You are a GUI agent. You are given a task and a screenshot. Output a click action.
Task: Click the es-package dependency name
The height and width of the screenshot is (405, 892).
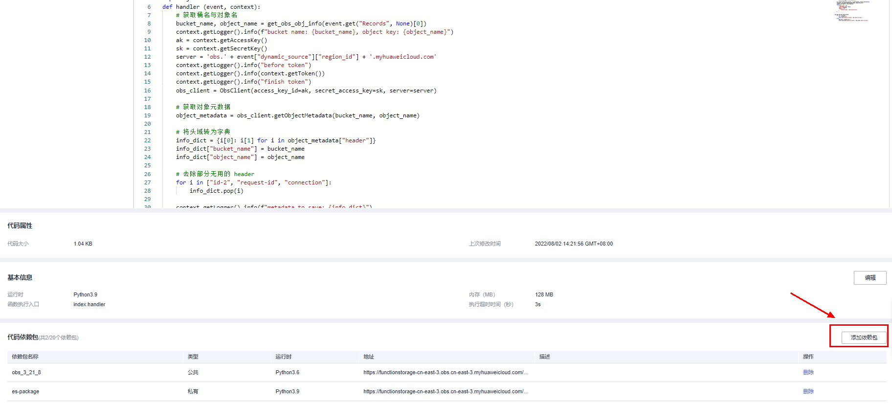coord(25,391)
